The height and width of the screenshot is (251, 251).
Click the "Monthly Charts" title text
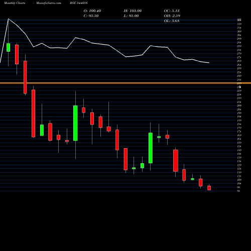15,3
